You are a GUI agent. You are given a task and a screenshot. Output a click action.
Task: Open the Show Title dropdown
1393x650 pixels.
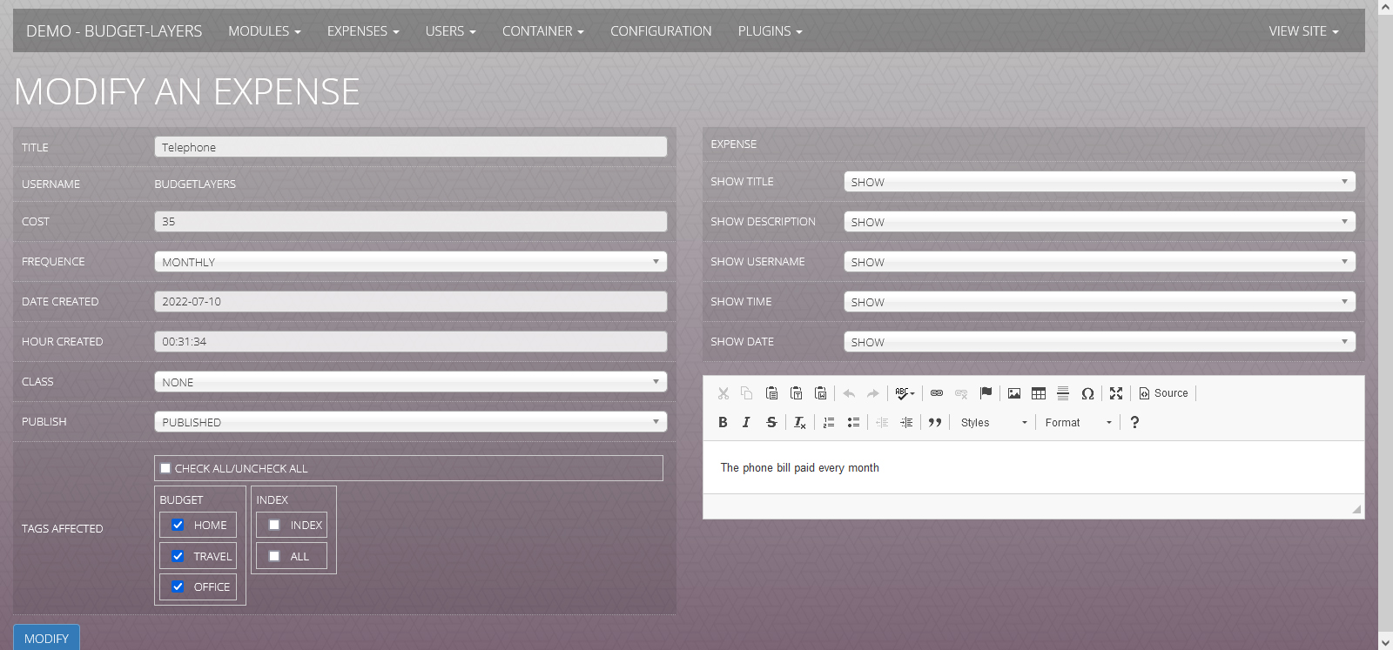pos(1099,182)
